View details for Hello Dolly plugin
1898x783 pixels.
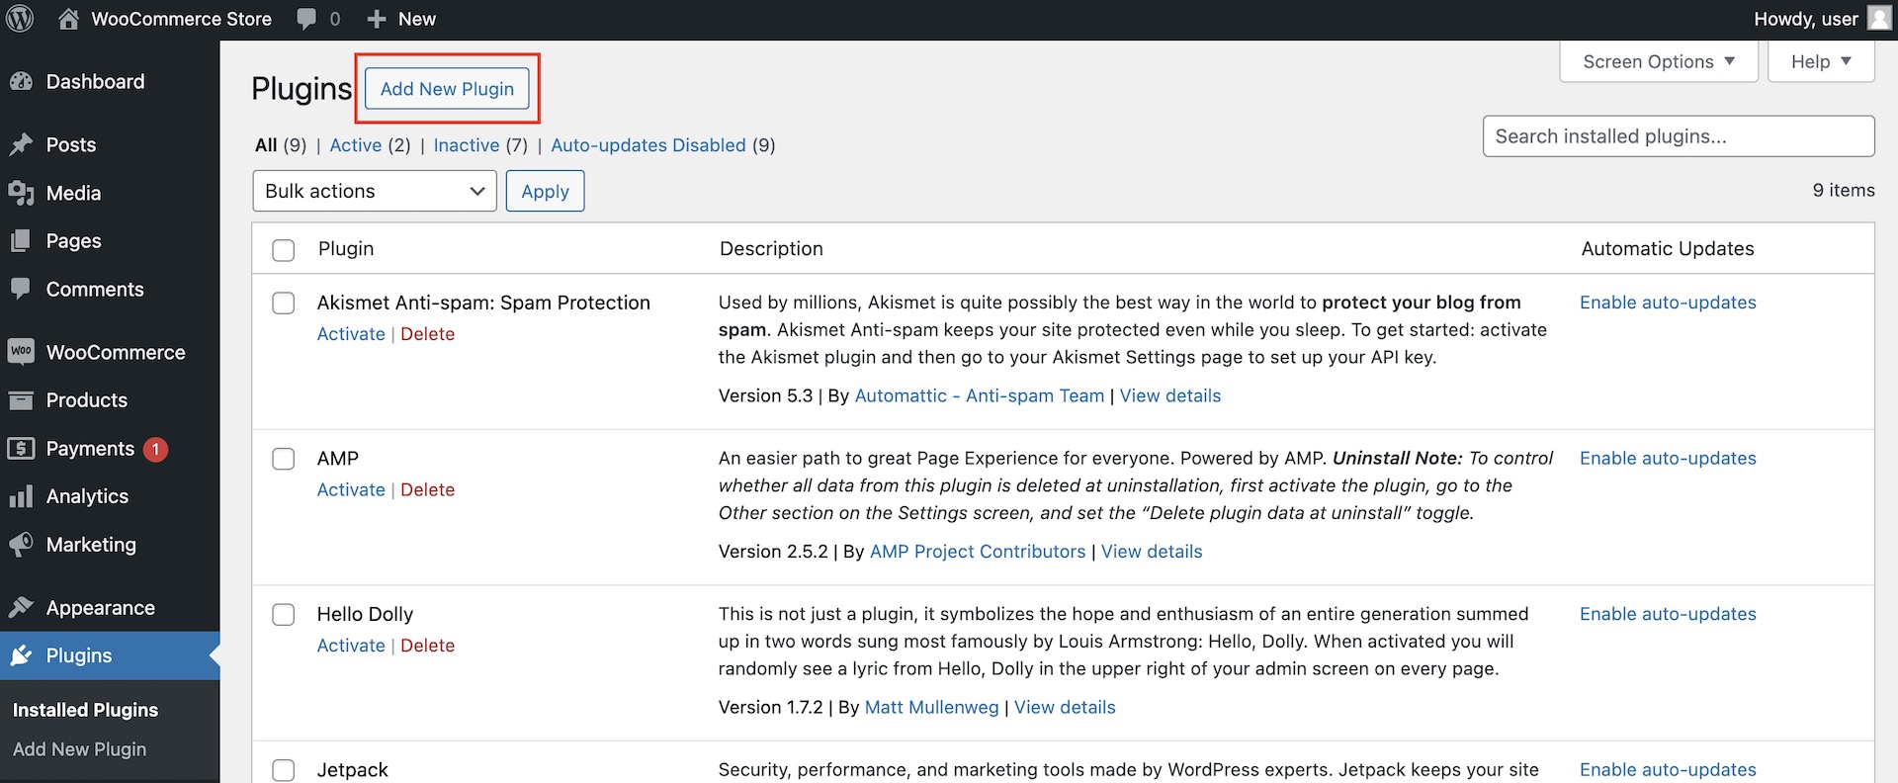(1065, 708)
